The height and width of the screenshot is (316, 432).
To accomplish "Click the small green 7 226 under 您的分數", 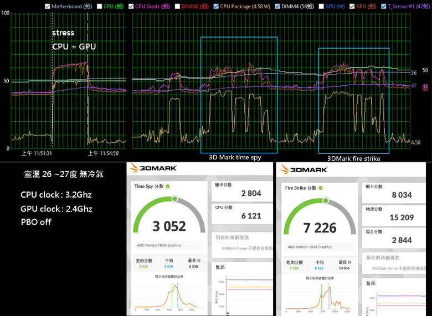I will click(294, 268).
